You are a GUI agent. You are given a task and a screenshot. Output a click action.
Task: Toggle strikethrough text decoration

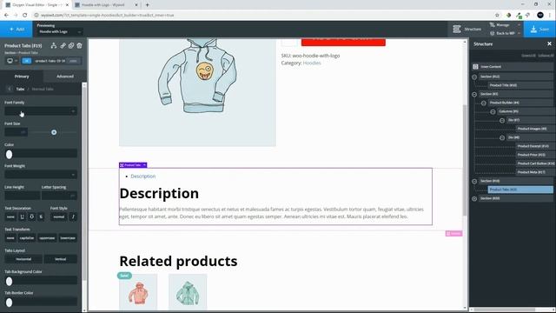click(41, 216)
